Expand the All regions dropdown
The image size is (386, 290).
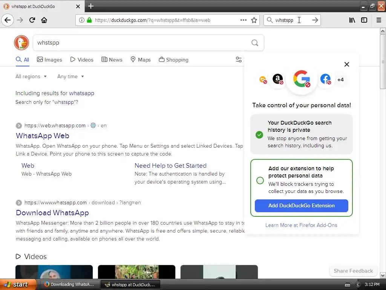pyautogui.click(x=31, y=76)
